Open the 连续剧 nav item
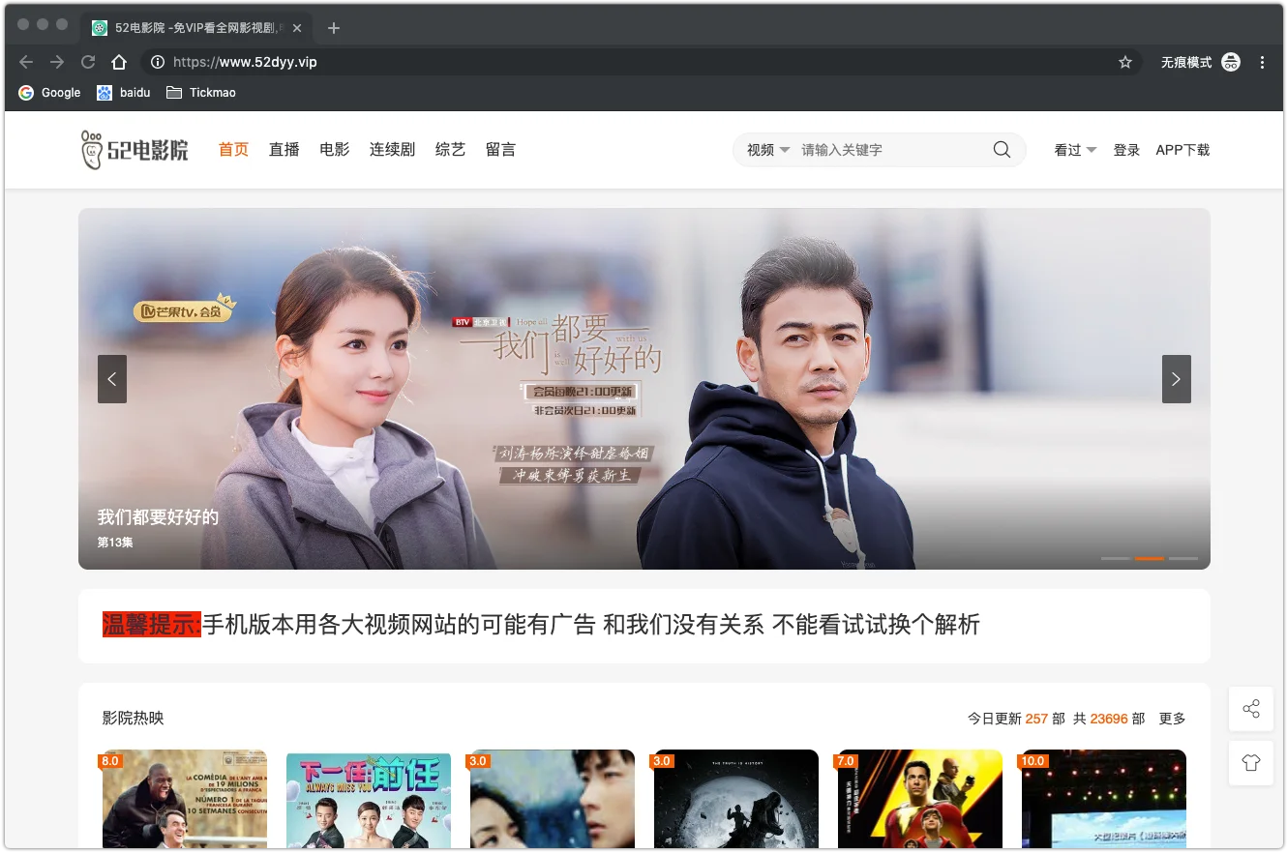Image resolution: width=1287 pixels, height=853 pixels. pos(392,150)
